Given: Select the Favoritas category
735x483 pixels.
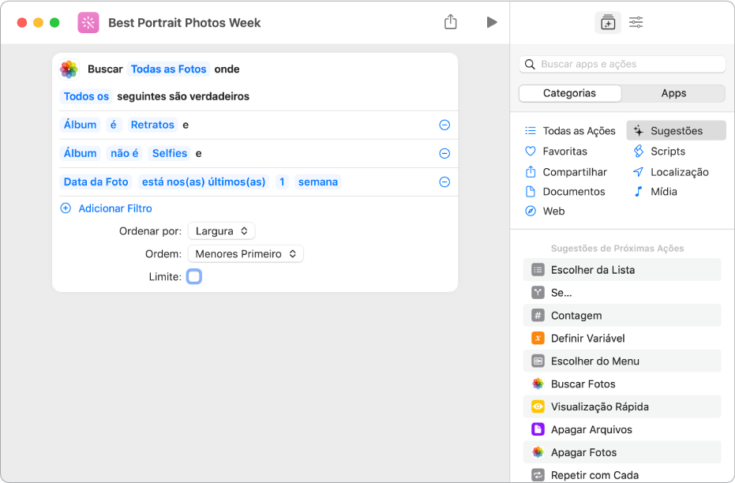Looking at the screenshot, I should click(564, 152).
